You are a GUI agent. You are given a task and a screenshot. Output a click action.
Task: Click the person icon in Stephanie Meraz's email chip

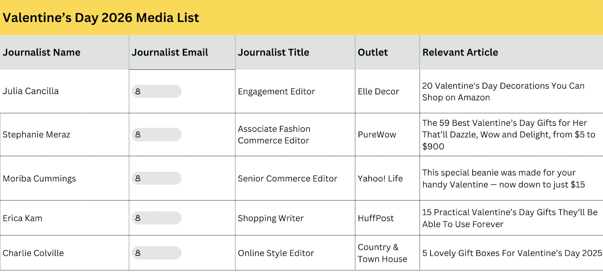tap(138, 135)
